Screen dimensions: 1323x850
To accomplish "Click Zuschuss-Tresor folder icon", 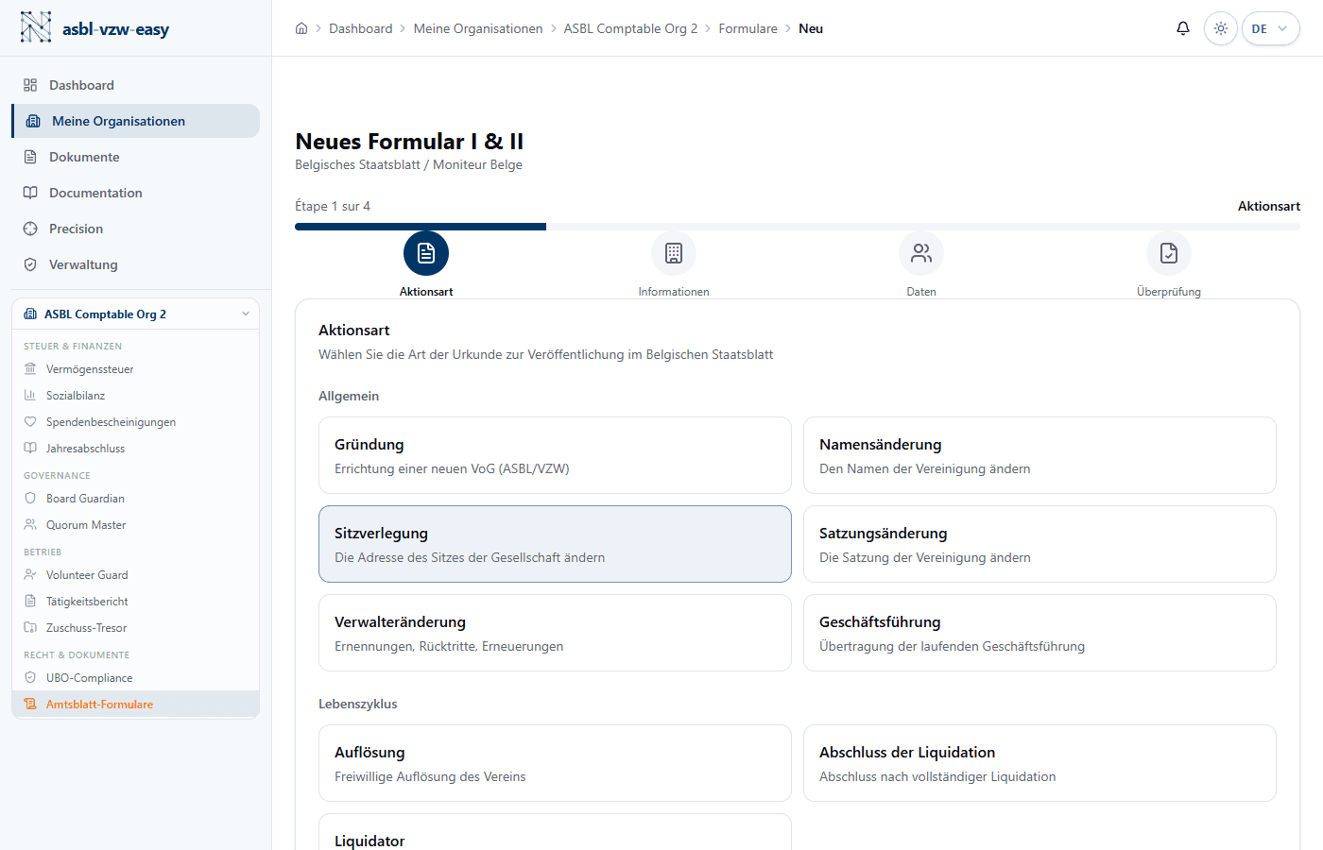I will 30,628.
